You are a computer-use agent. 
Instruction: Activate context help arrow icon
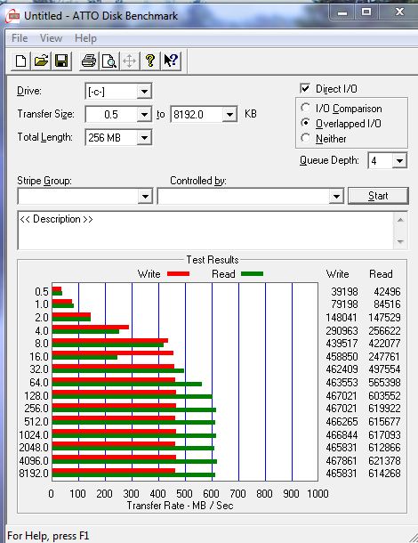(x=171, y=61)
